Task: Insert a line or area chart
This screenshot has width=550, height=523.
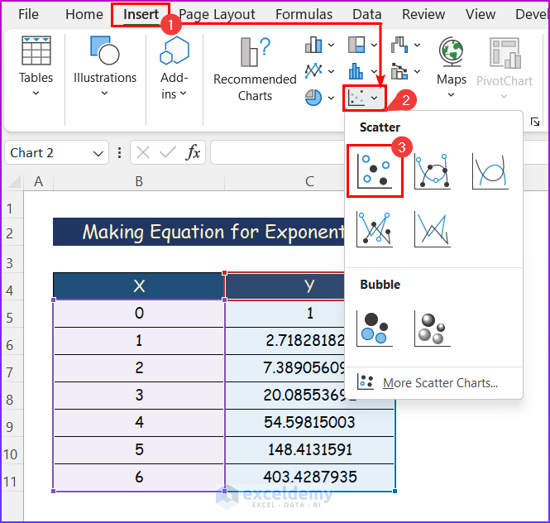Action: pos(313,71)
